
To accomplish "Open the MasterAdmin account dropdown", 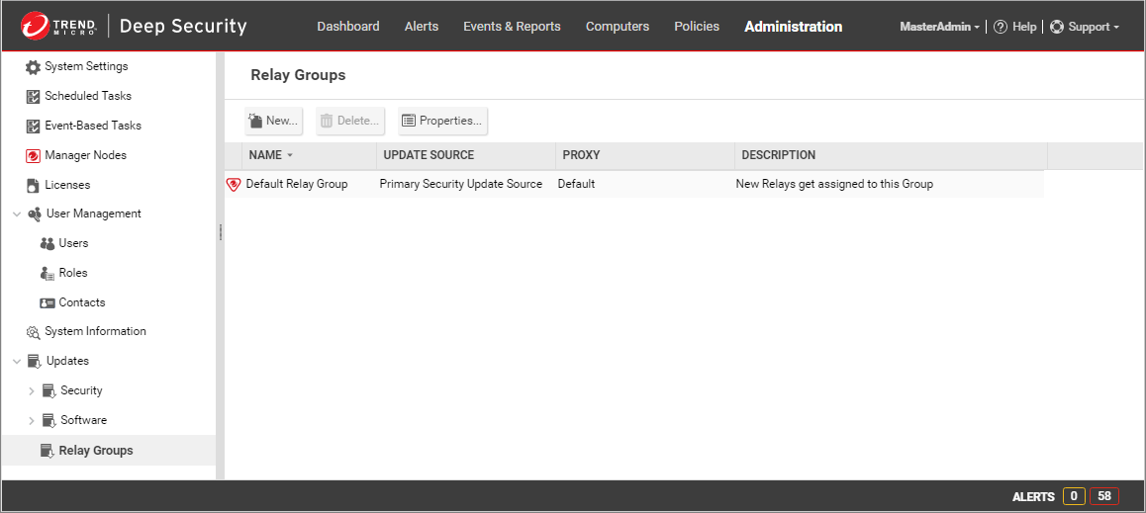I will [x=939, y=27].
